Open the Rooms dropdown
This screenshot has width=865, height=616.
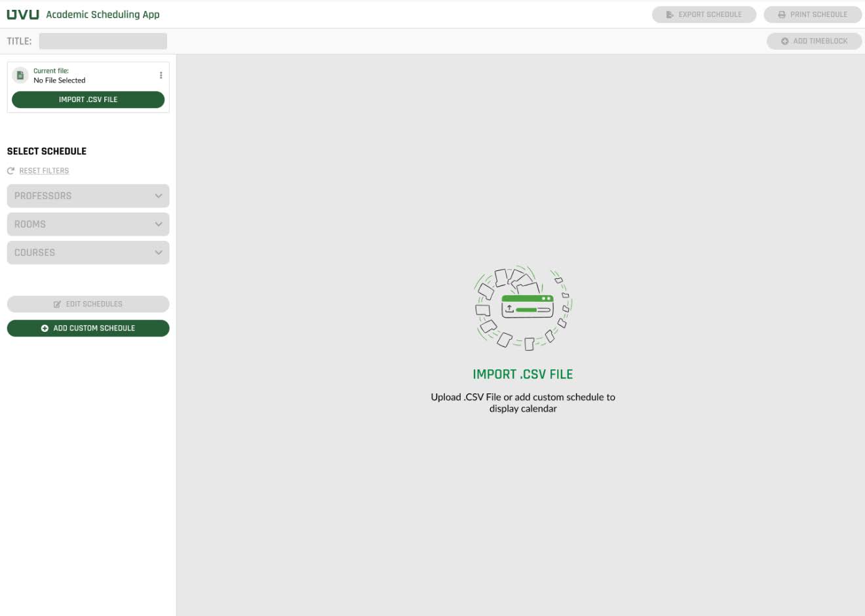[x=88, y=225]
